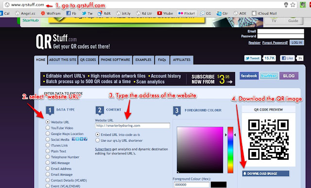Select the Google Maps Location data type
Screen dimensions: 311x188
[x=48, y=133]
